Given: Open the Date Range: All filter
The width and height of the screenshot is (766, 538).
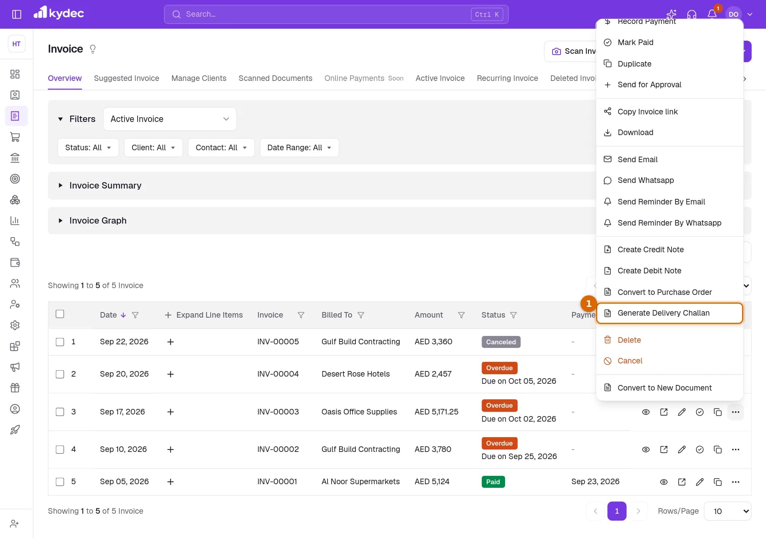Looking at the screenshot, I should click(299, 147).
